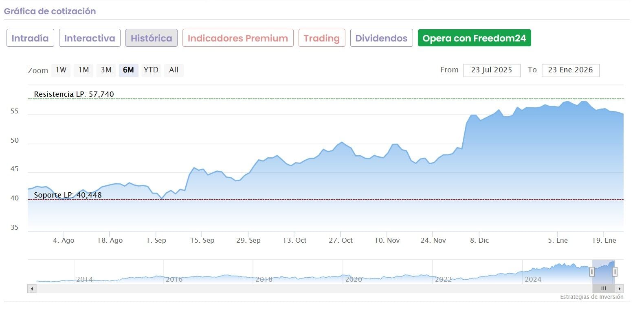Screen dimensions: 635x311
Task: Click the Trading button
Action: pos(322,38)
